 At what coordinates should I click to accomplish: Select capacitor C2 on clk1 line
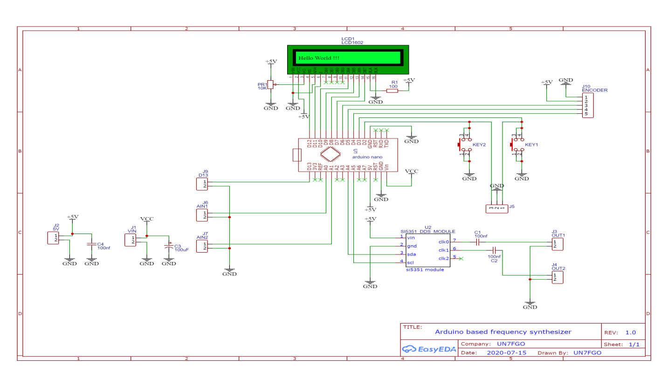click(x=494, y=250)
